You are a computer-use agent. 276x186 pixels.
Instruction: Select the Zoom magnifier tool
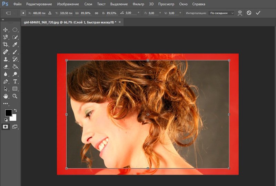point(15,96)
